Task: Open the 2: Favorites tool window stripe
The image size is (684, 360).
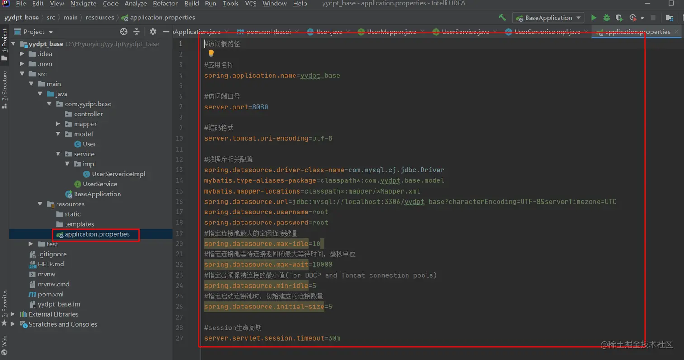Action: coord(5,308)
